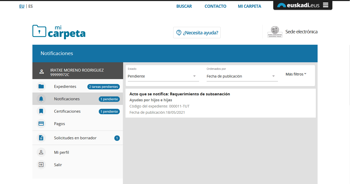
Task: Click the Notificaciones bell icon
Action: (41, 99)
